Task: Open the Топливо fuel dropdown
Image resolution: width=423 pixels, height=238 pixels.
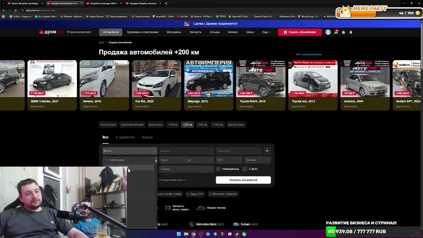Action: 257,160
